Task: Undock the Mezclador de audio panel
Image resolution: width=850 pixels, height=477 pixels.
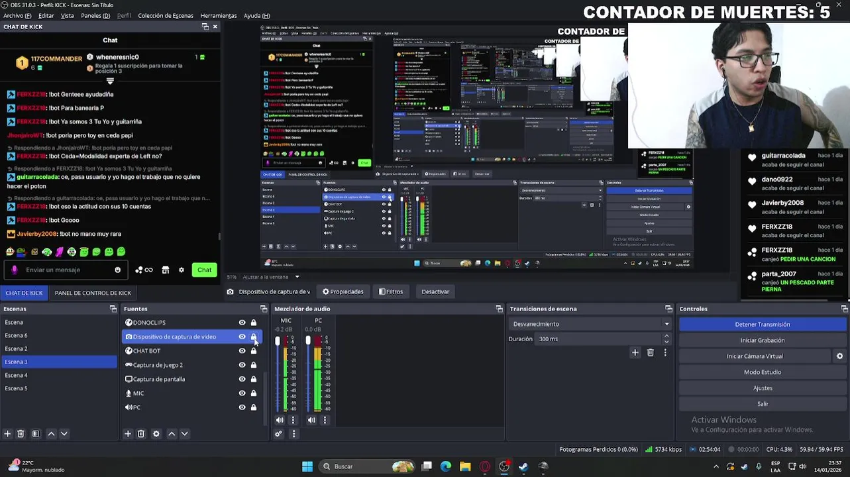Action: [x=499, y=309]
